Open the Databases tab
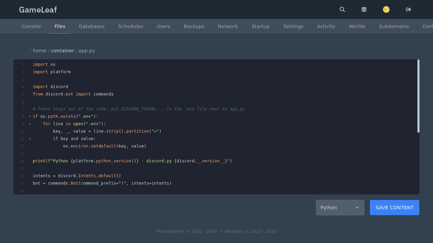This screenshot has width=433, height=243. click(x=92, y=26)
